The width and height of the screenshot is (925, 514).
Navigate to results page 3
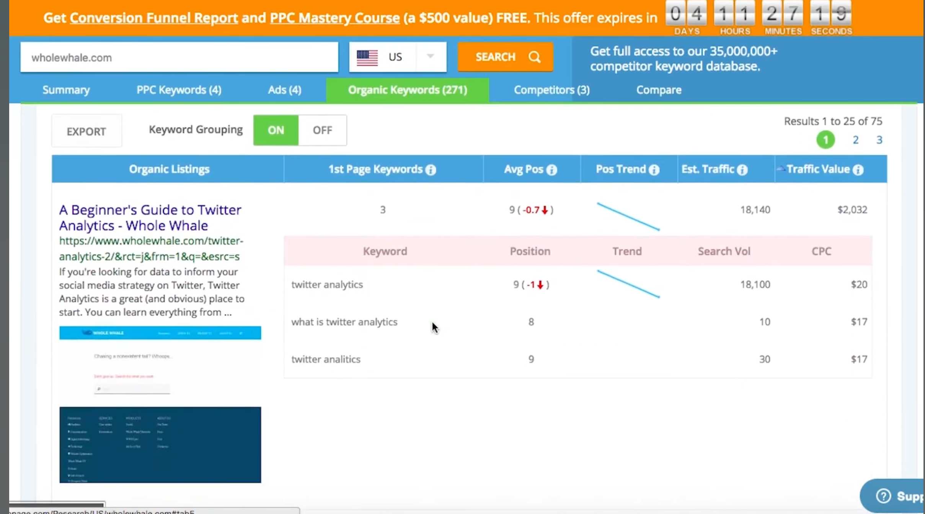879,139
